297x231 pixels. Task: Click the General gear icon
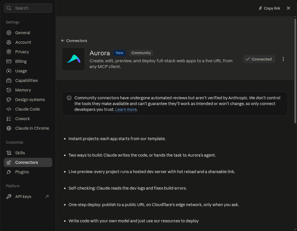coord(9,33)
